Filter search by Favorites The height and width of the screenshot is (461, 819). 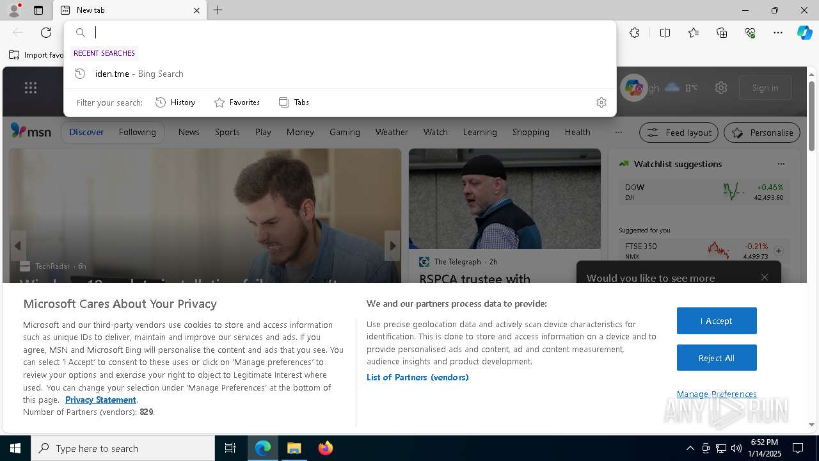[237, 102]
